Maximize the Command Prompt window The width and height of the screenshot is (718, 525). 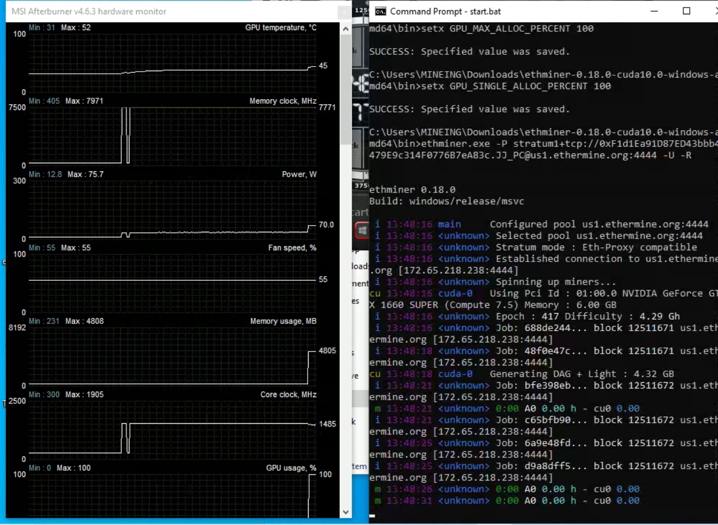coord(687,11)
